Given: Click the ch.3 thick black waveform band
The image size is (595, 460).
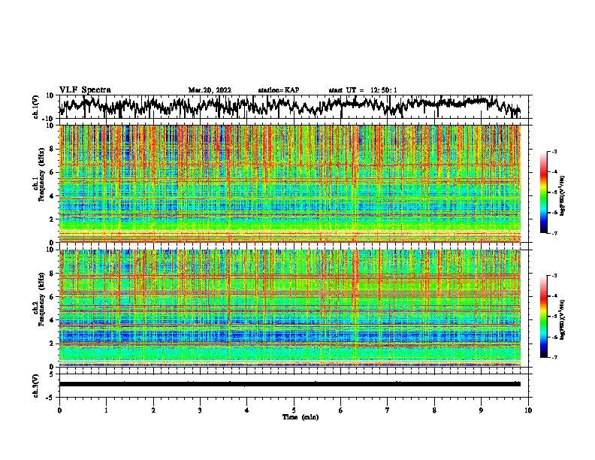Looking at the screenshot, I should [x=290, y=384].
